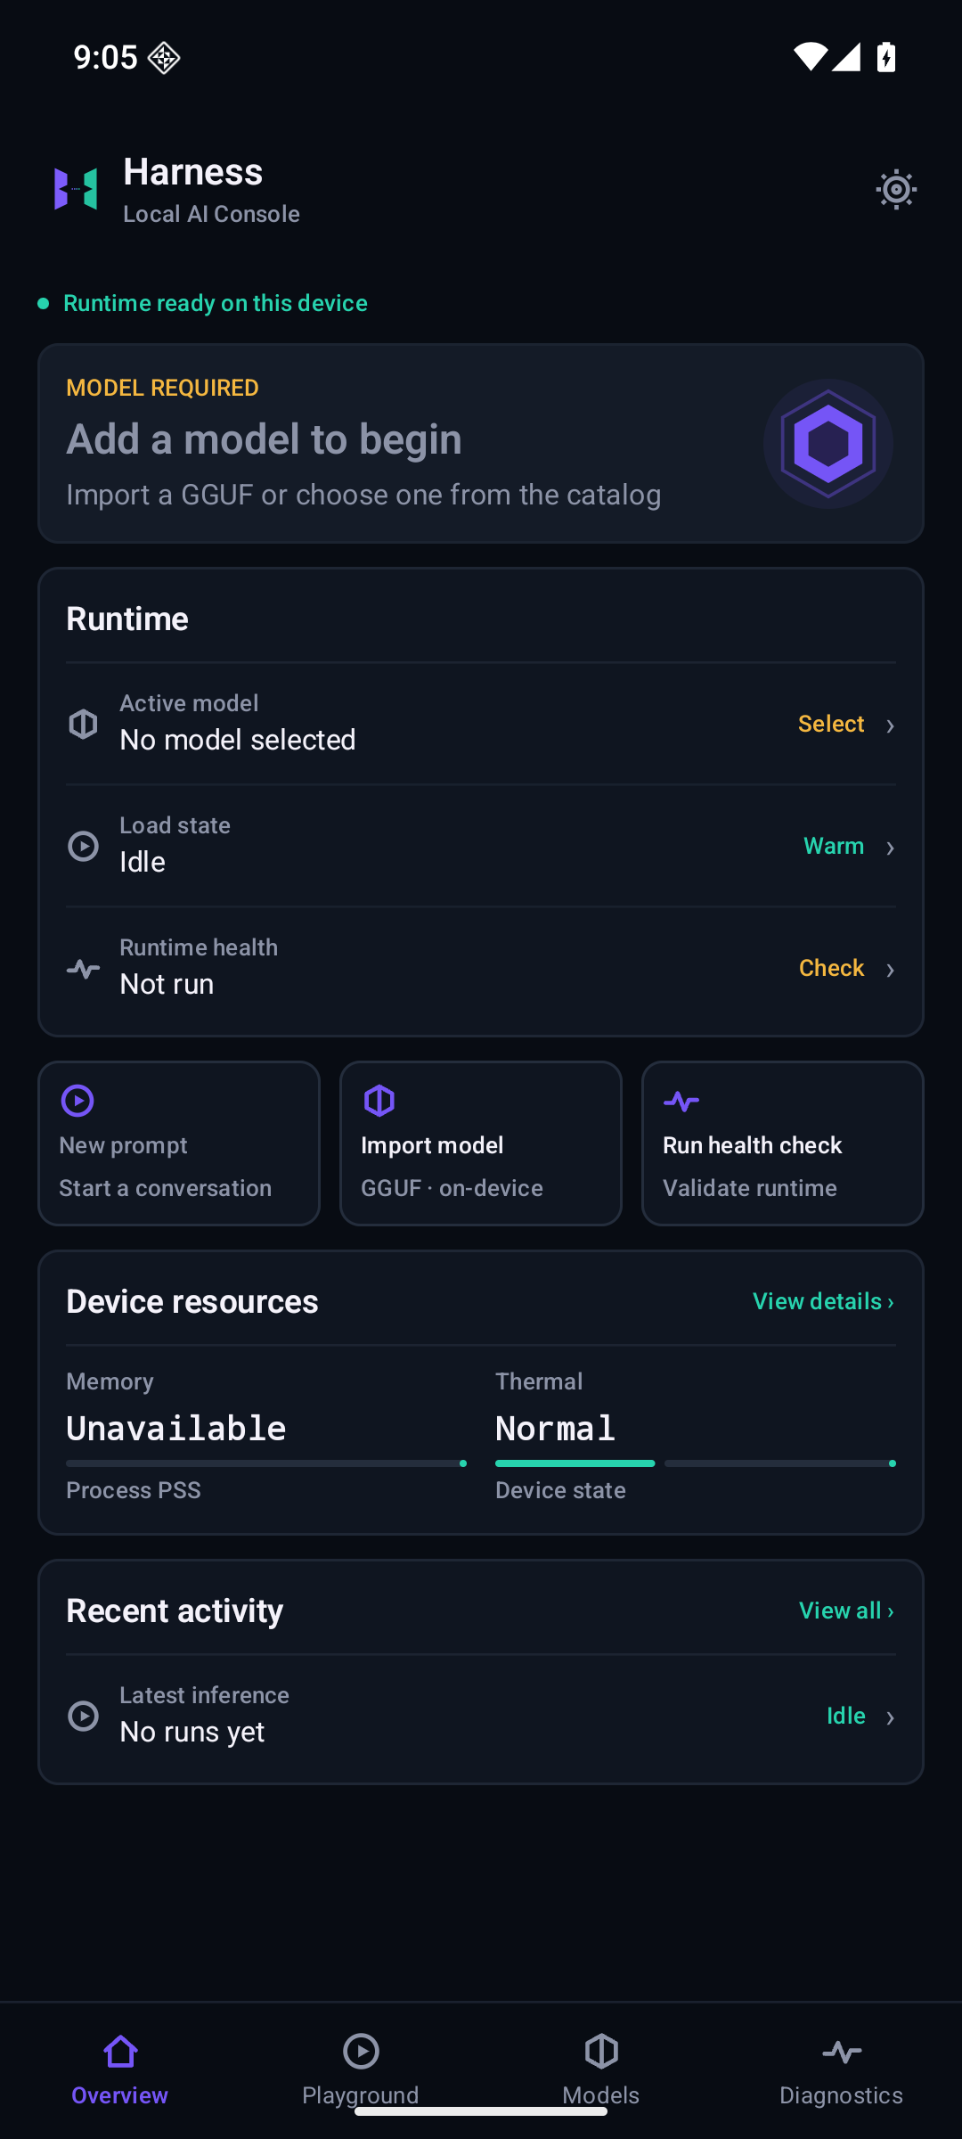Image resolution: width=962 pixels, height=2139 pixels.
Task: Click the Memory usage progress bar
Action: click(266, 1463)
